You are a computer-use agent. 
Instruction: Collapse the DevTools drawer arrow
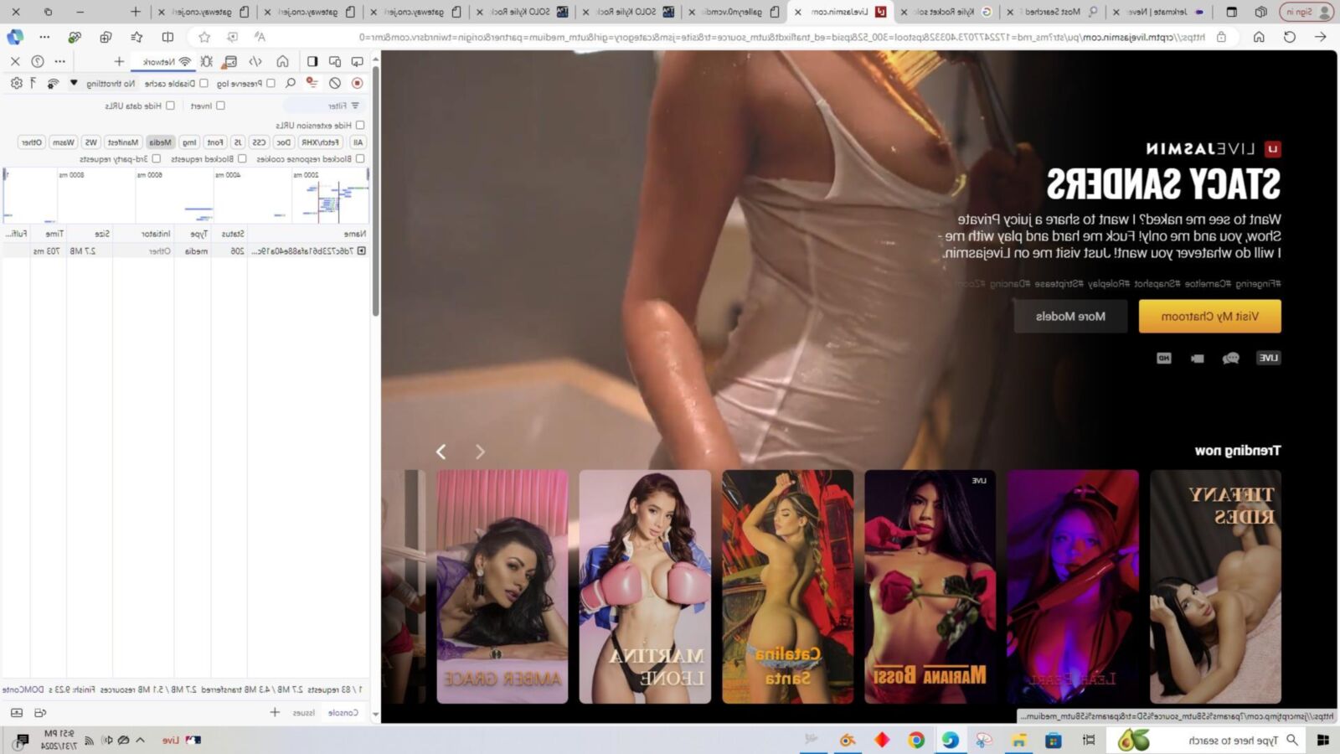(x=17, y=712)
